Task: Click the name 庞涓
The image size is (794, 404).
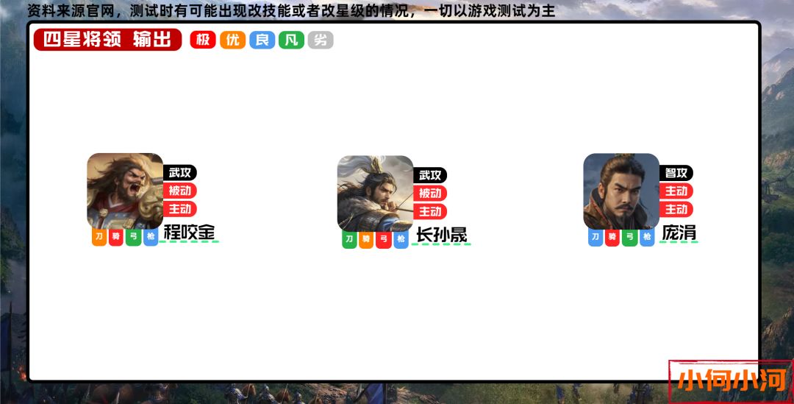Action: coord(679,233)
